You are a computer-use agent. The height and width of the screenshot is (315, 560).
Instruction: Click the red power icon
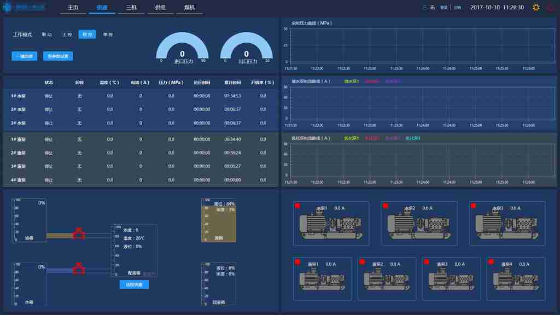(550, 8)
